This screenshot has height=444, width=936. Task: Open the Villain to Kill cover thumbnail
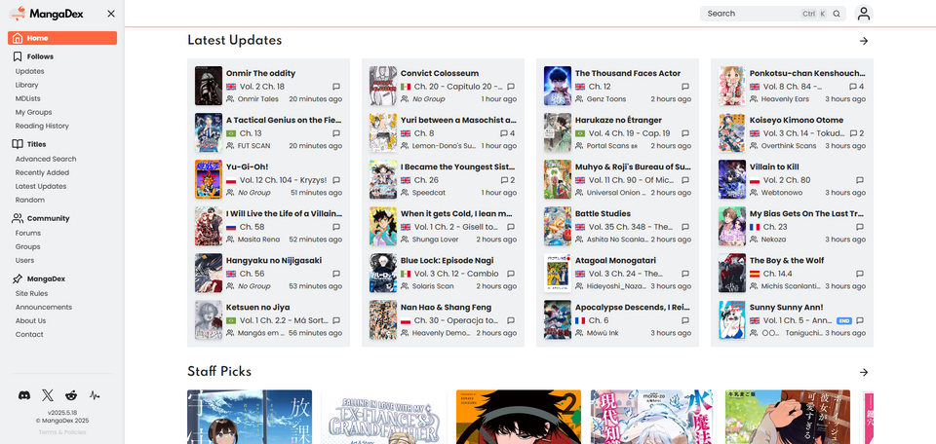(732, 179)
